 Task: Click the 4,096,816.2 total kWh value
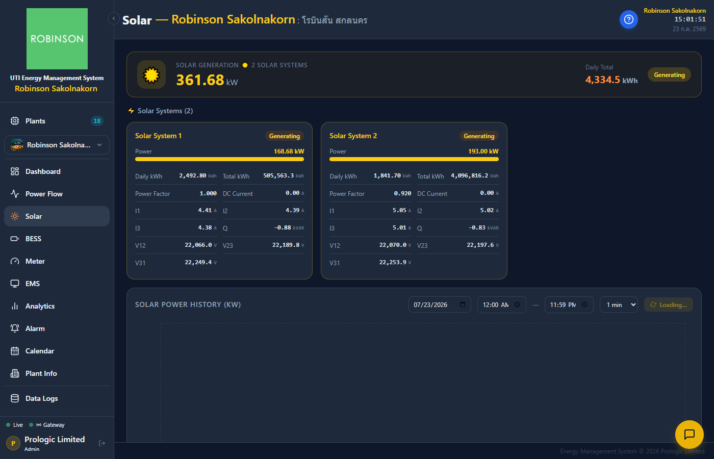pos(475,175)
